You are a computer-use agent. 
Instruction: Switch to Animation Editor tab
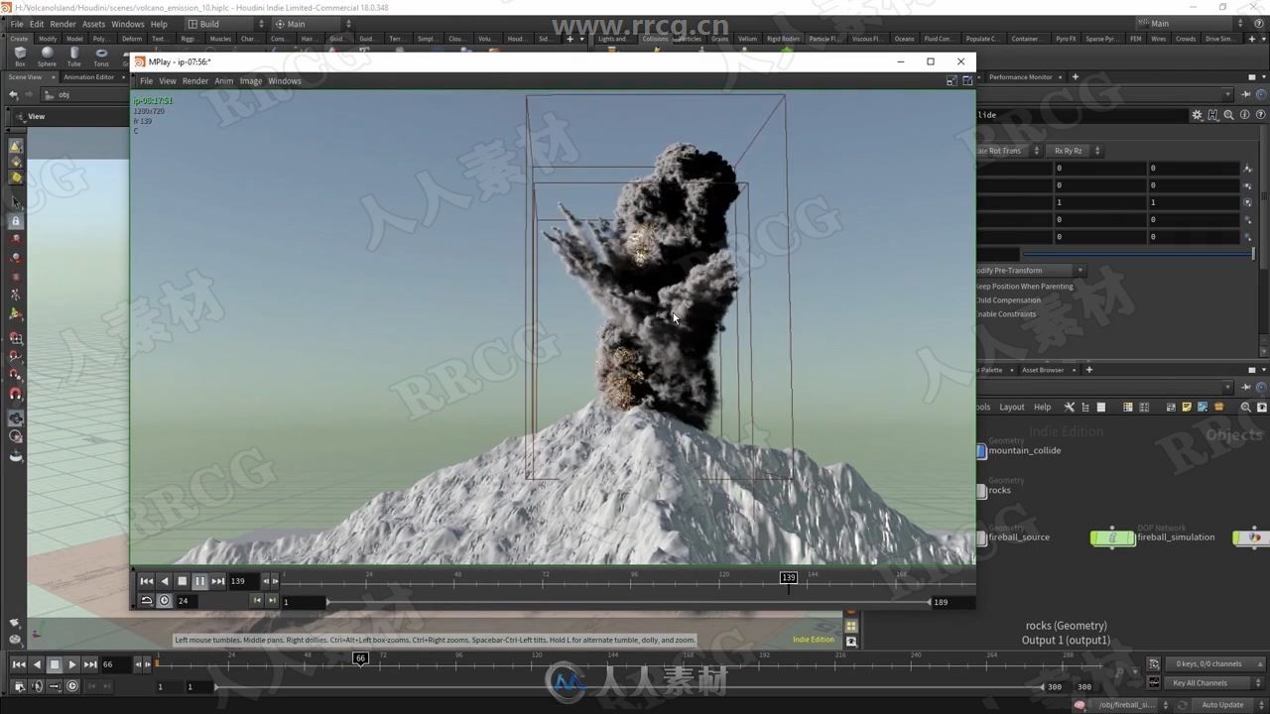[88, 77]
